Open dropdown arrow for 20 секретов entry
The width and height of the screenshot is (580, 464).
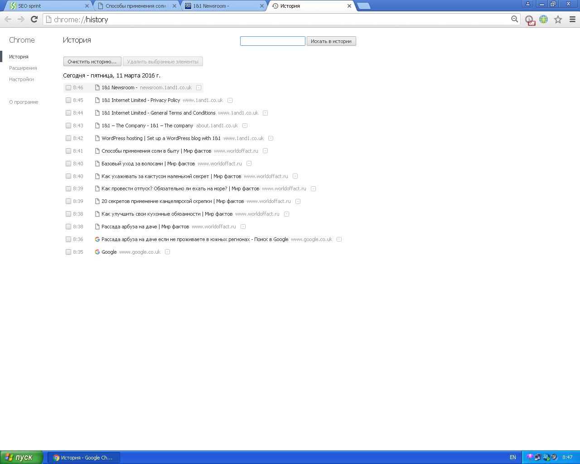point(298,201)
